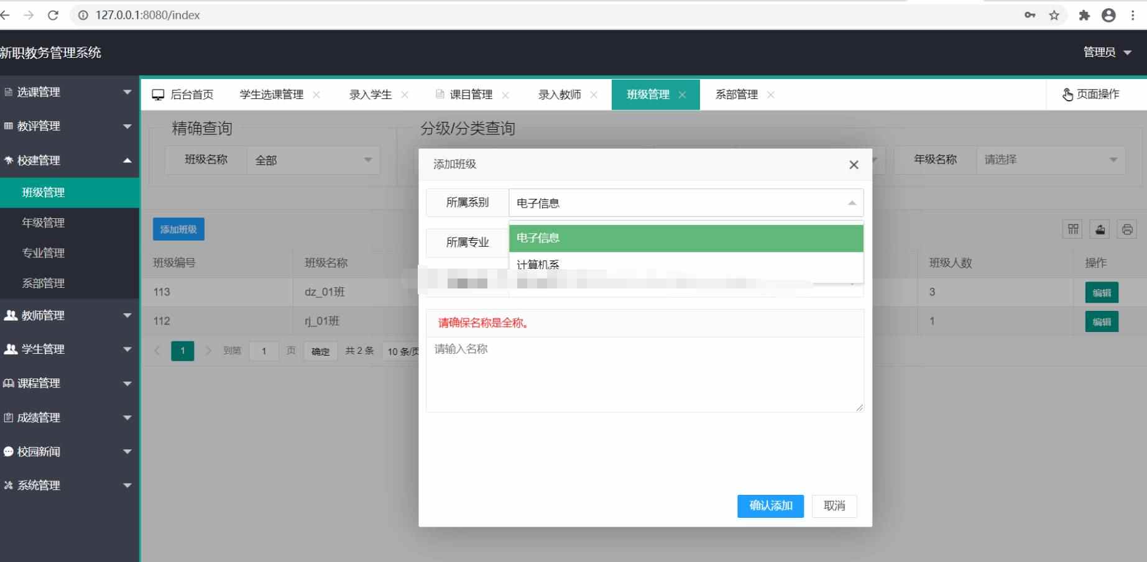Bookmark this page with star icon

coord(1054,15)
